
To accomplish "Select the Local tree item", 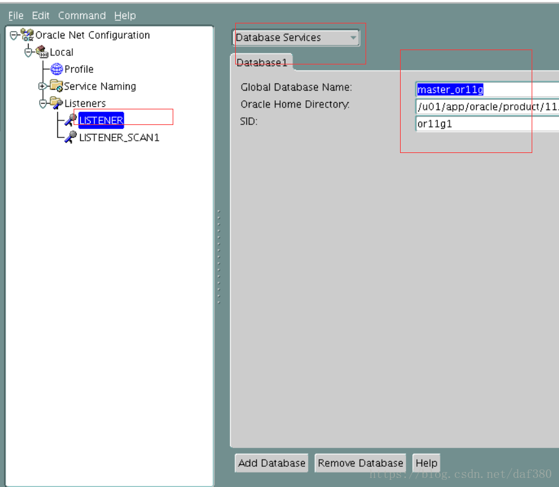I will [x=62, y=52].
